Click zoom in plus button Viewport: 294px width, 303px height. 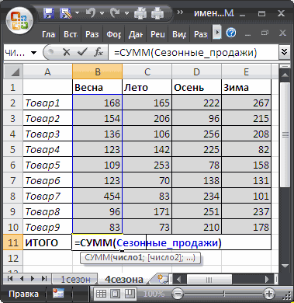pos(268,294)
